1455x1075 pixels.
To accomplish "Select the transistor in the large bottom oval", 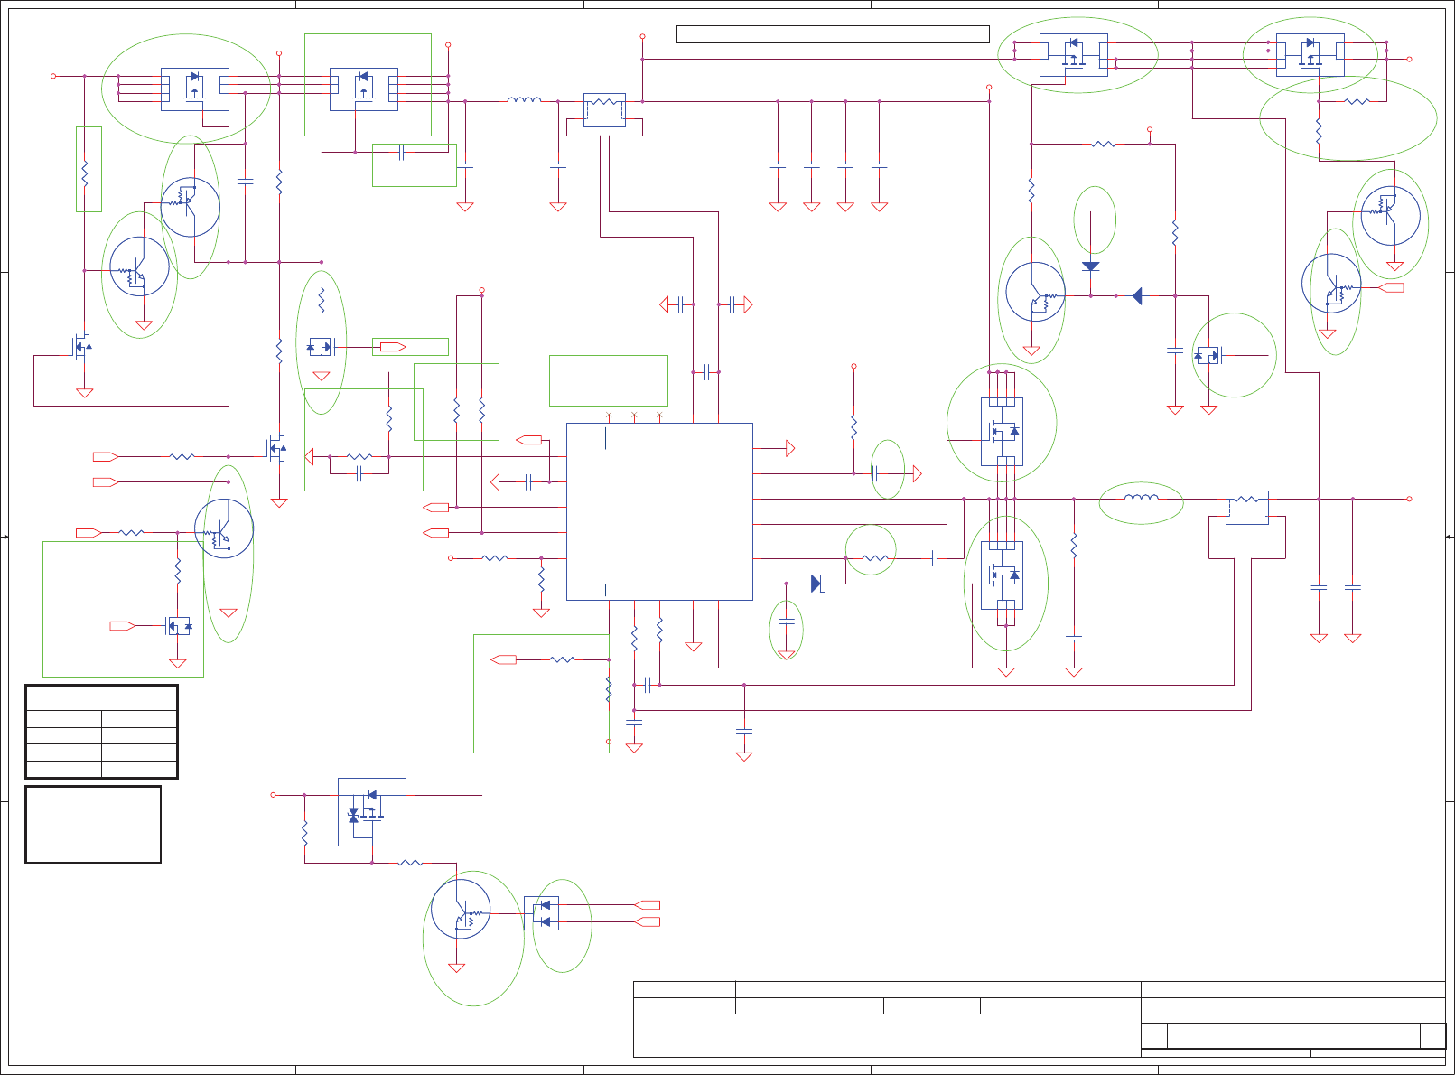I will point(461,910).
